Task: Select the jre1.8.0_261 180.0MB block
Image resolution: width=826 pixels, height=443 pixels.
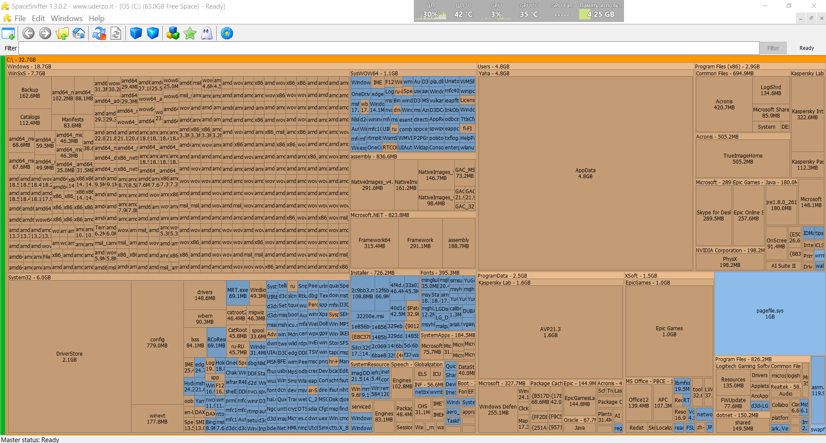Action: pyautogui.click(x=781, y=205)
